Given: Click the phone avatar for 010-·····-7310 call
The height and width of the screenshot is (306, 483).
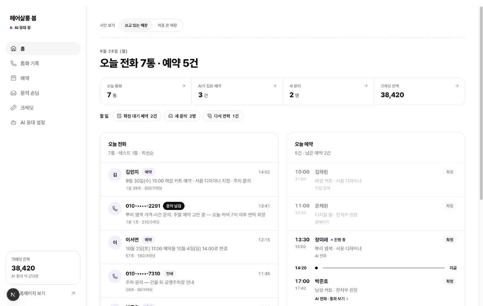Looking at the screenshot, I should [x=115, y=276].
